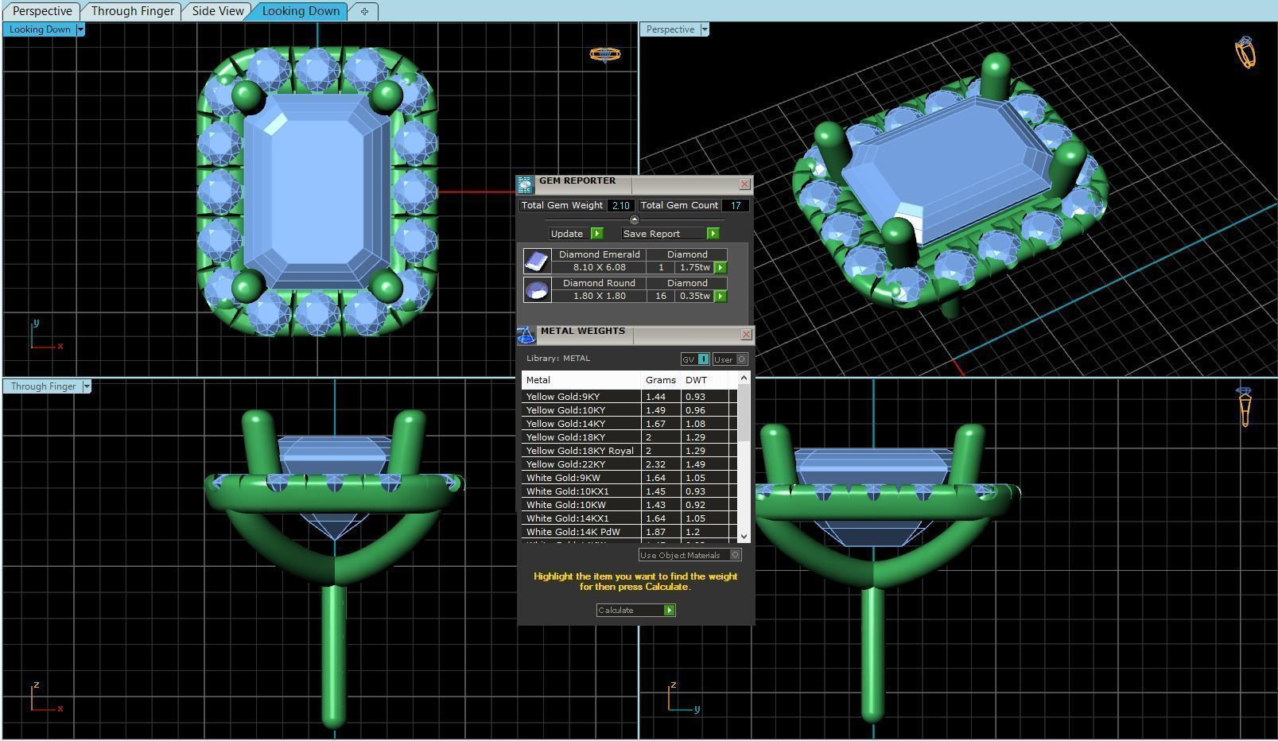
Task: Click the Total Gem Count value 17
Action: pos(736,205)
